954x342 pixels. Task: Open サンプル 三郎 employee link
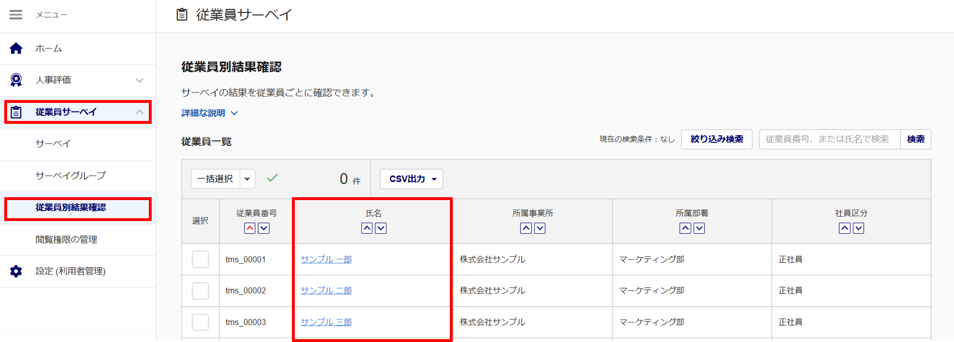pos(326,322)
